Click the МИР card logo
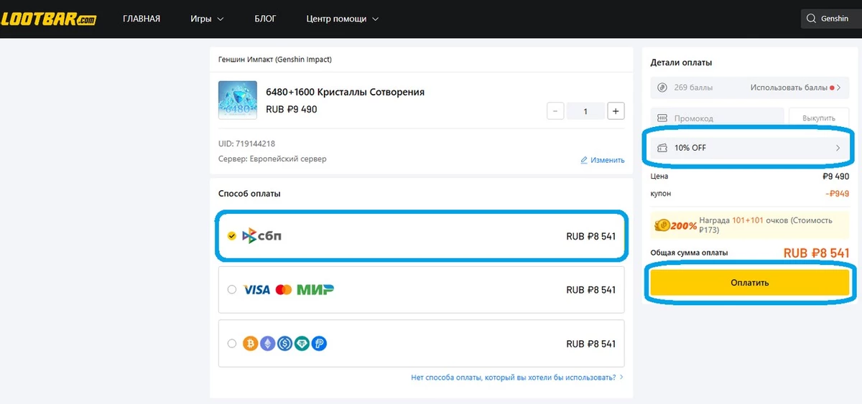 (315, 290)
